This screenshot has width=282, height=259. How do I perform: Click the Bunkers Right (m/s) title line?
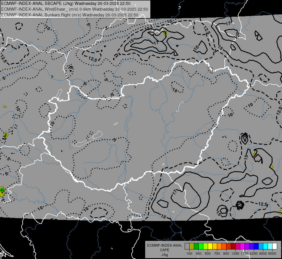pyautogui.click(x=70, y=15)
